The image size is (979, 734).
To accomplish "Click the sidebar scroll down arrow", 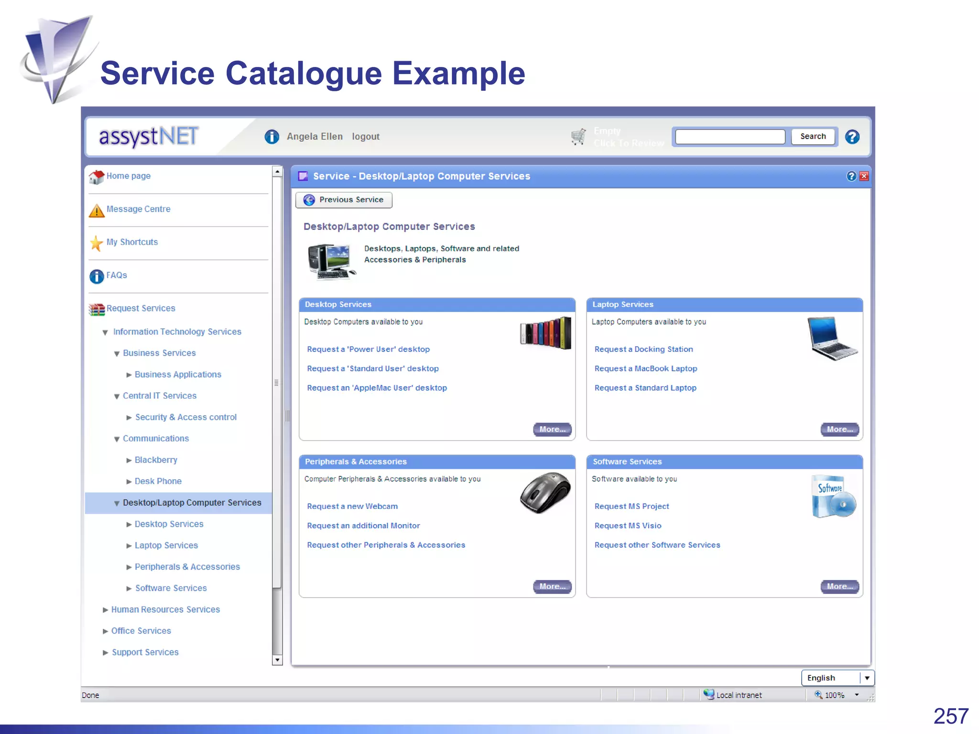I will [277, 660].
